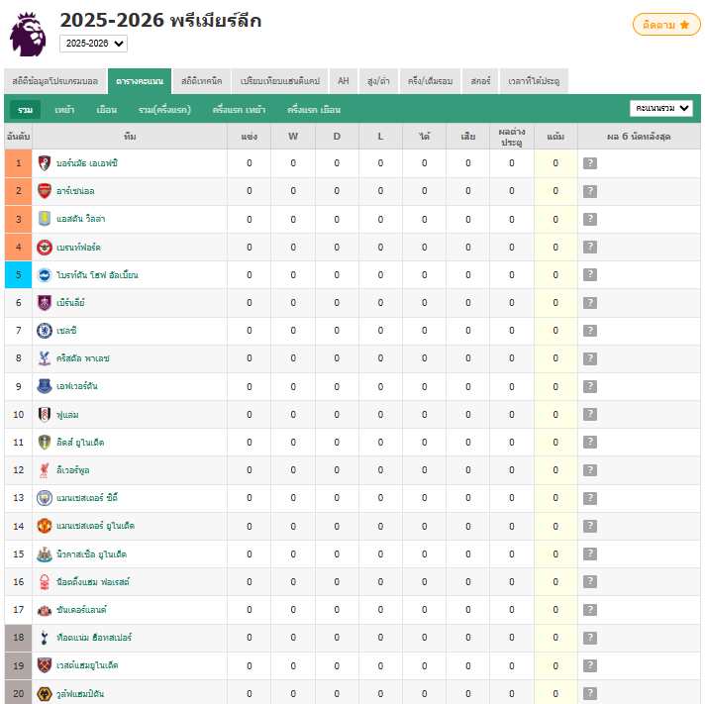Click the Premier League lion logo

[28, 35]
